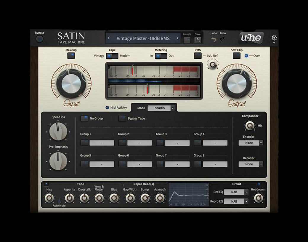The image size is (308, 242).
Task: Click the Redo arrow
Action: (x=222, y=39)
